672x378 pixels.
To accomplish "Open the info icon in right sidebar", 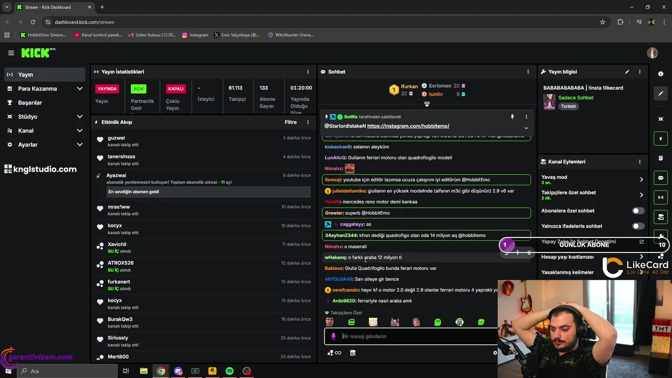I will [660, 74].
